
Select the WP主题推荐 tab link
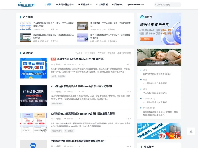click(x=90, y=53)
